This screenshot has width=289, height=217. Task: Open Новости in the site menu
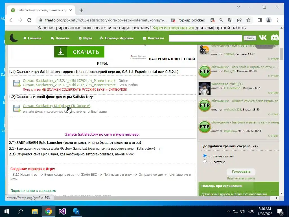(x=60, y=38)
